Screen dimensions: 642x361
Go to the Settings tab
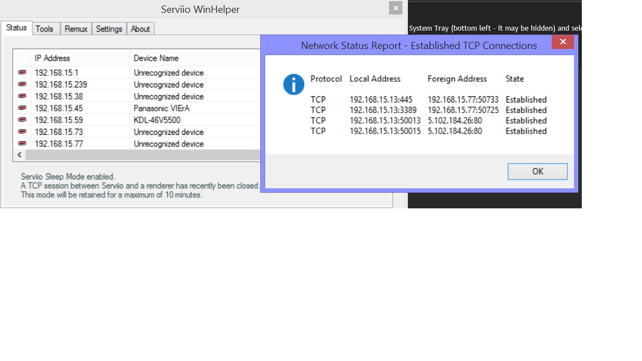click(x=109, y=29)
